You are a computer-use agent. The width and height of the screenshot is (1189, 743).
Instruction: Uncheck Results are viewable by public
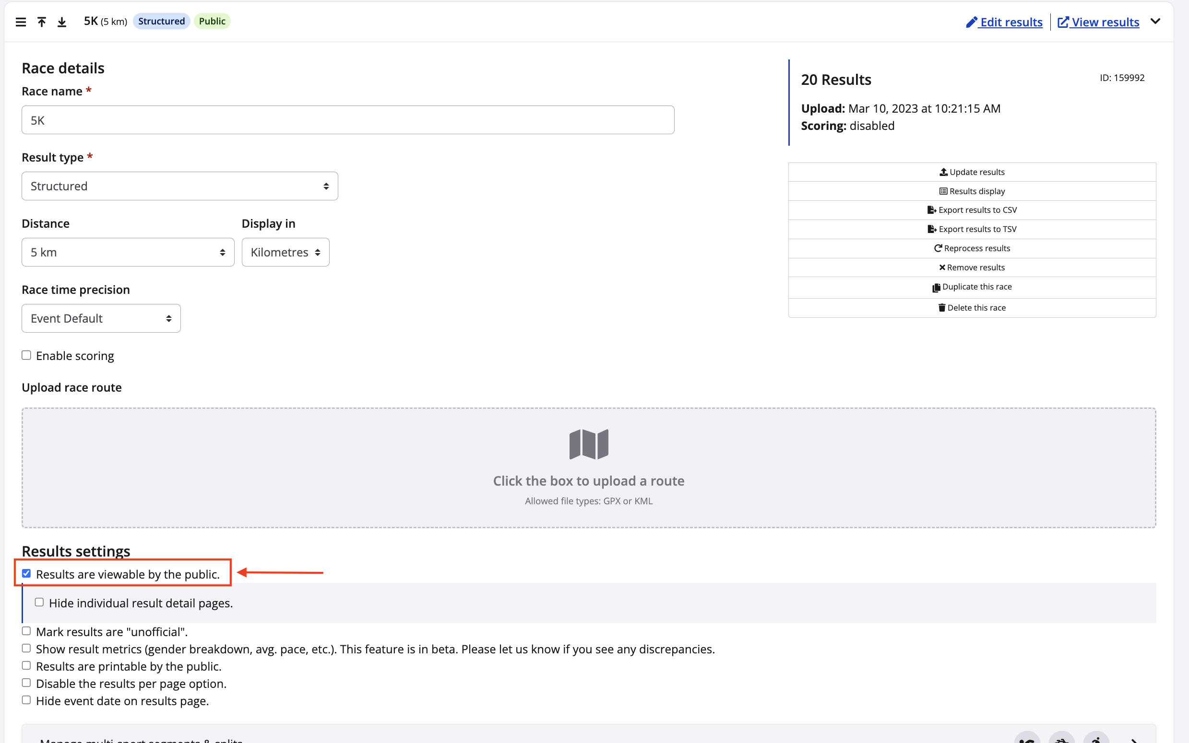(x=26, y=573)
